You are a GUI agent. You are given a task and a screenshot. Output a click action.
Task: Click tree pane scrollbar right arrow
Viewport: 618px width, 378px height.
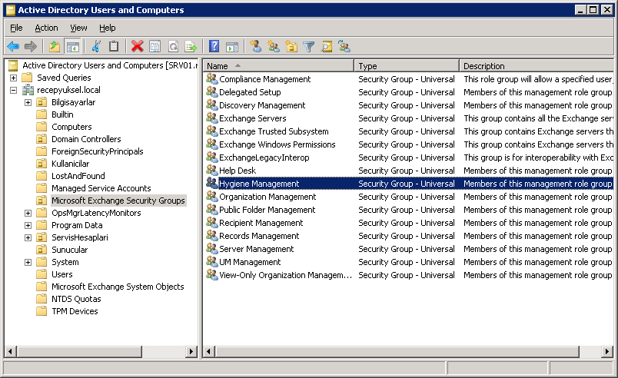pyautogui.click(x=191, y=351)
